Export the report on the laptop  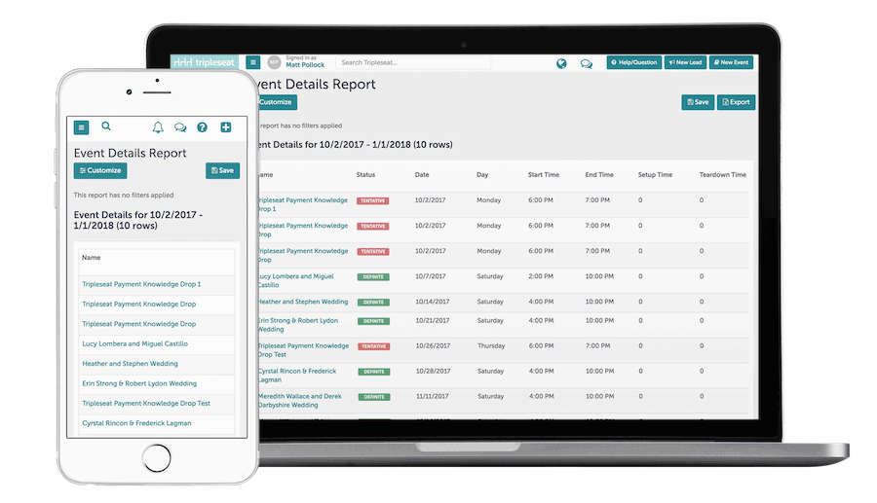tap(736, 101)
